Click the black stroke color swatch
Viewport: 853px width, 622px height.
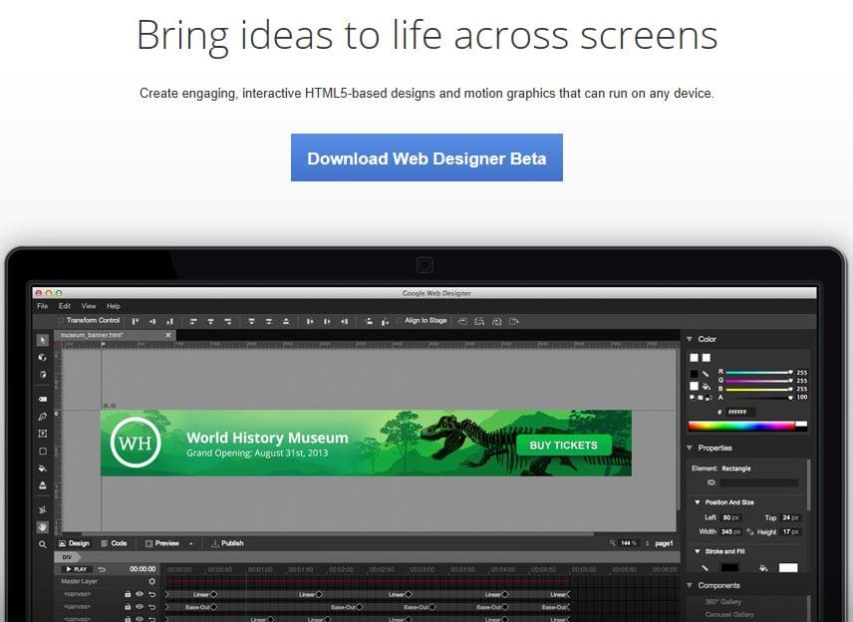[x=729, y=567]
